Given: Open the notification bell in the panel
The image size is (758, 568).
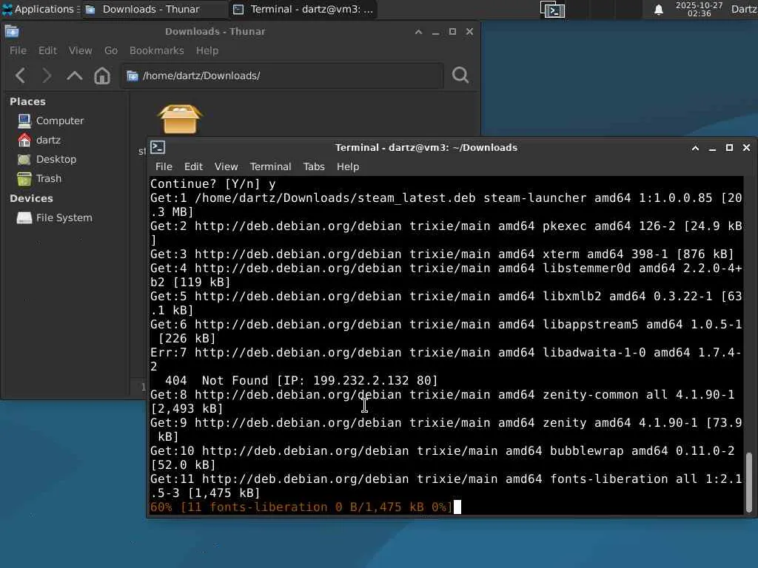Looking at the screenshot, I should (x=658, y=10).
